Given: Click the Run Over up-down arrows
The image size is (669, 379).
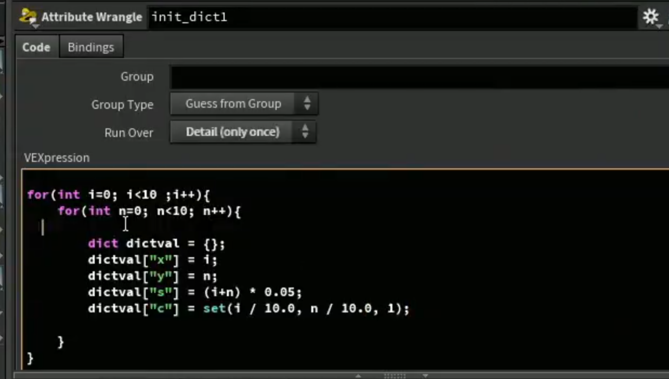Looking at the screenshot, I should (x=305, y=132).
